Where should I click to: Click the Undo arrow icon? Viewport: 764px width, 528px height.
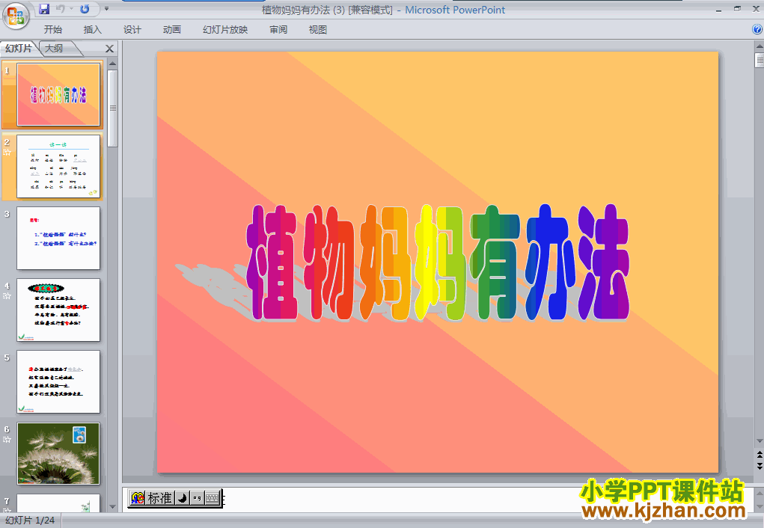click(61, 9)
